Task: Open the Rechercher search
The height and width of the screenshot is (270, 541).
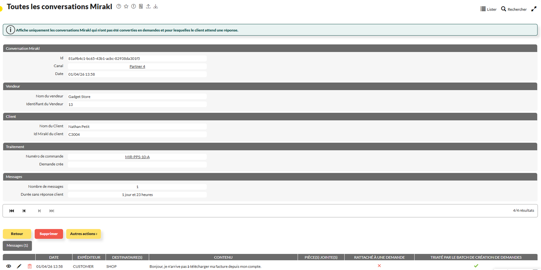Action: pos(514,9)
